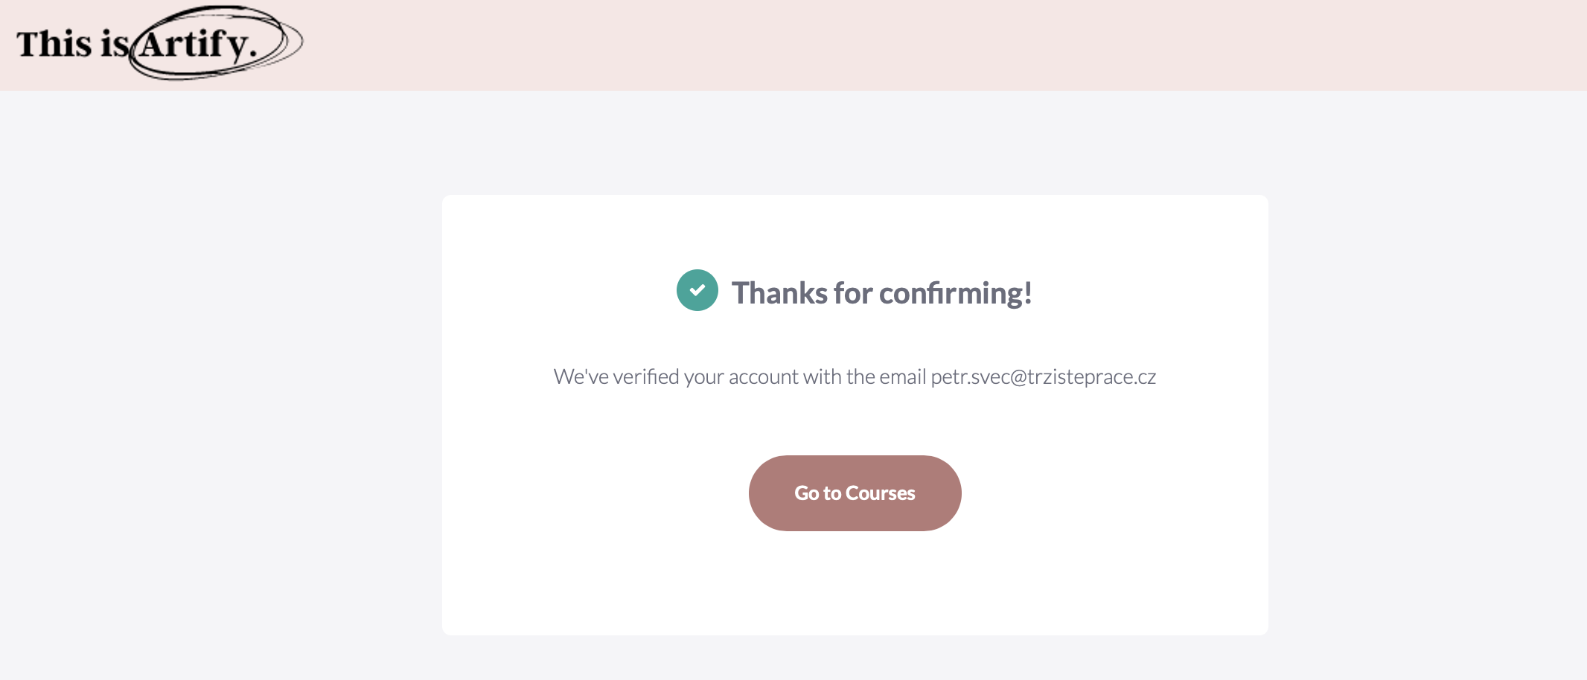Image resolution: width=1587 pixels, height=680 pixels.
Task: Click the word "Courses" on the button
Action: pyautogui.click(x=881, y=493)
